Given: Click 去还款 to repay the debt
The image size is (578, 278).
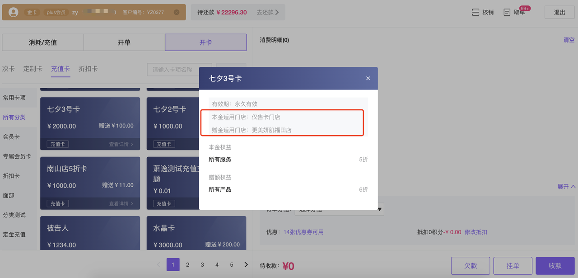Looking at the screenshot, I should pyautogui.click(x=268, y=12).
